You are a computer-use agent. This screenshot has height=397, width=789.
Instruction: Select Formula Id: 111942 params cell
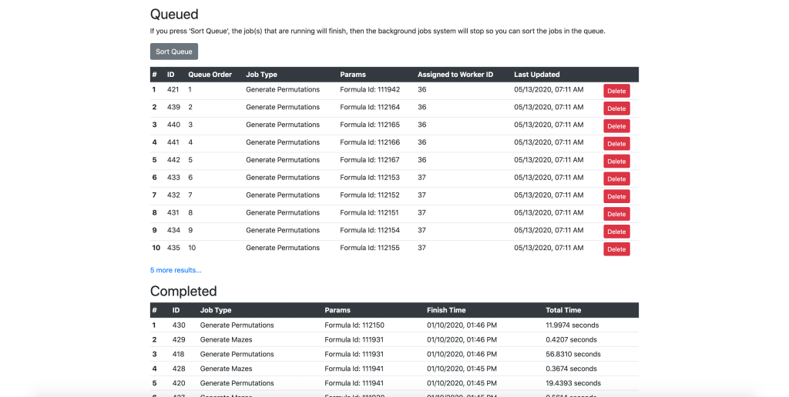pyautogui.click(x=370, y=89)
